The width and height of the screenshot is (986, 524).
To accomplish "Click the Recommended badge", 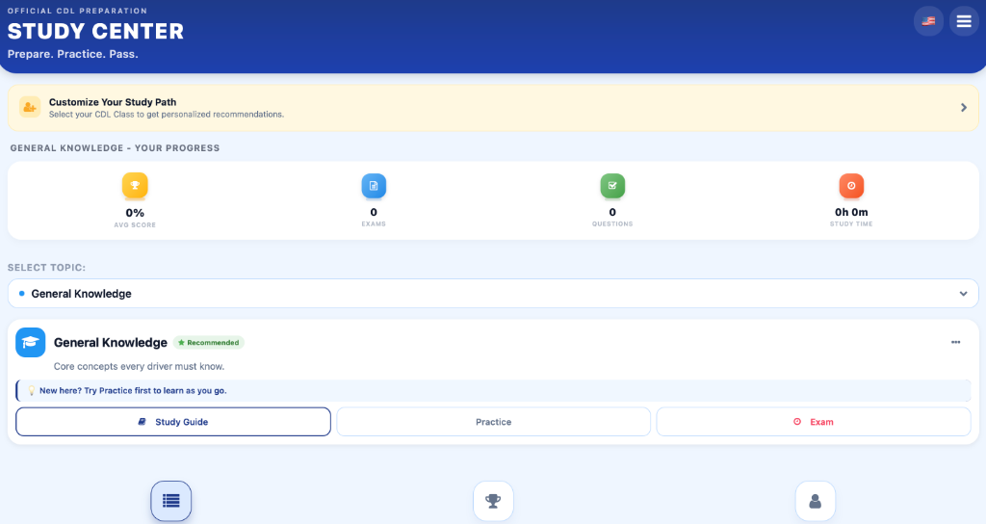I will [209, 343].
